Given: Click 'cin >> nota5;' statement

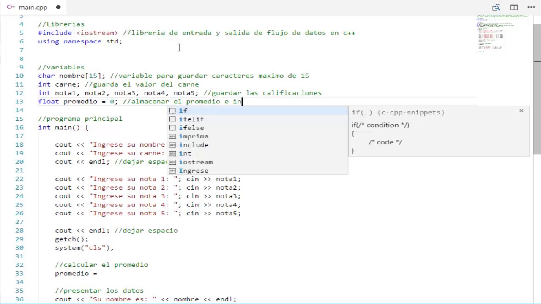Looking at the screenshot, I should coord(213,213).
